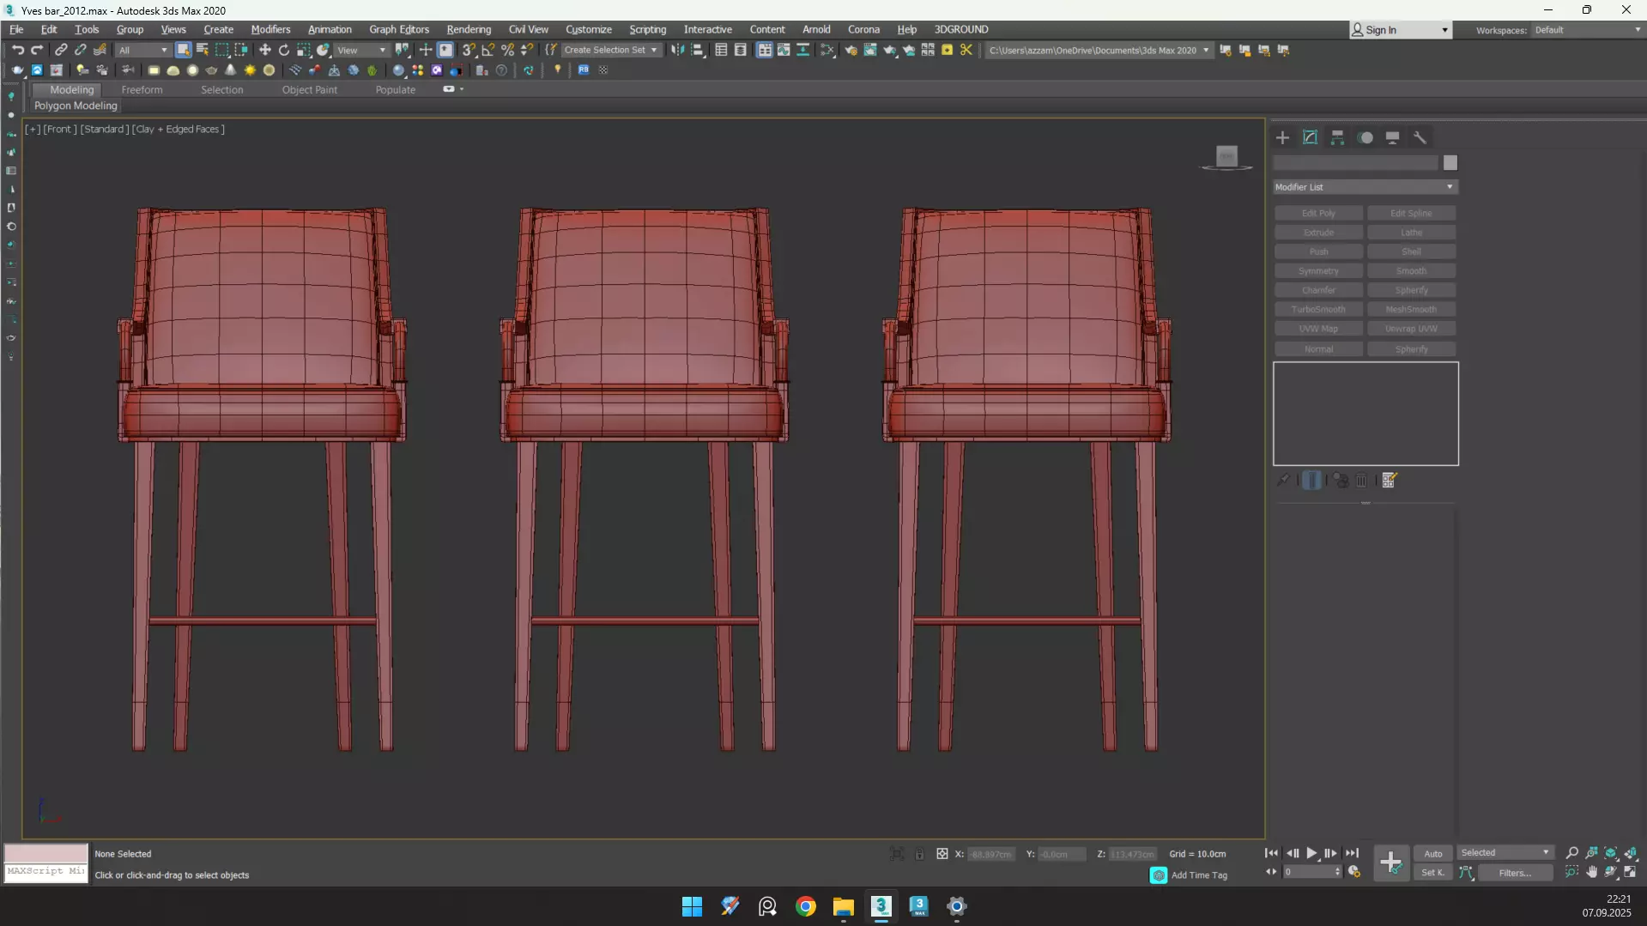Viewport: 1647px width, 926px height.
Task: Select the Select and Link tool
Action: [x=61, y=50]
